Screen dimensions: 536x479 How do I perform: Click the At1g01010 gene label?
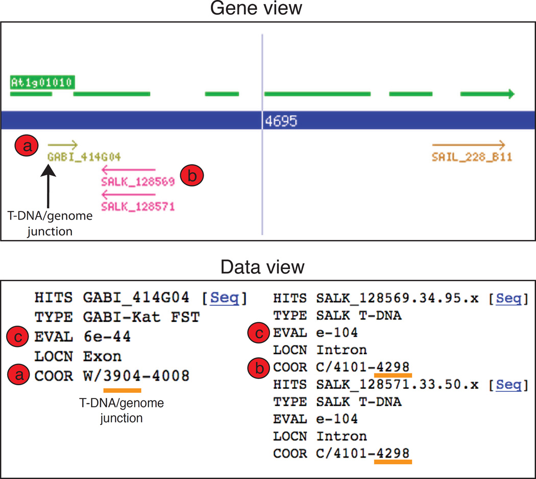click(x=42, y=82)
